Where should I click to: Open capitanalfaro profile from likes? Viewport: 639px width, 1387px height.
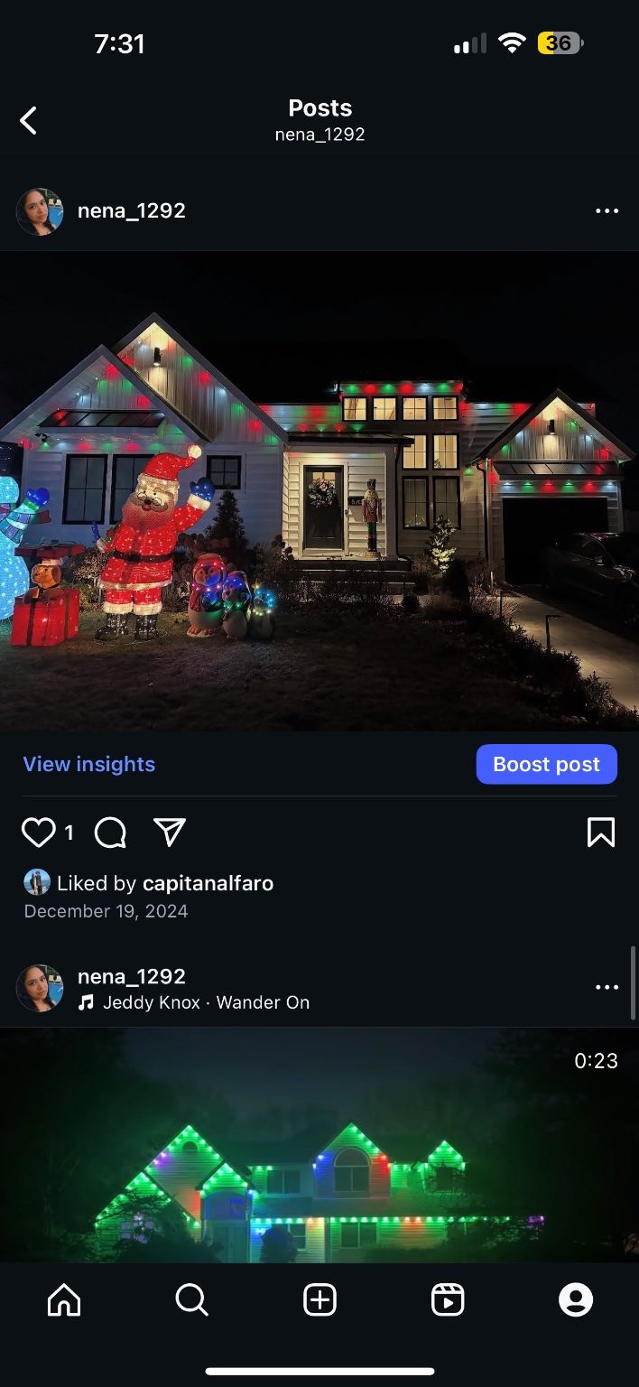click(x=208, y=883)
